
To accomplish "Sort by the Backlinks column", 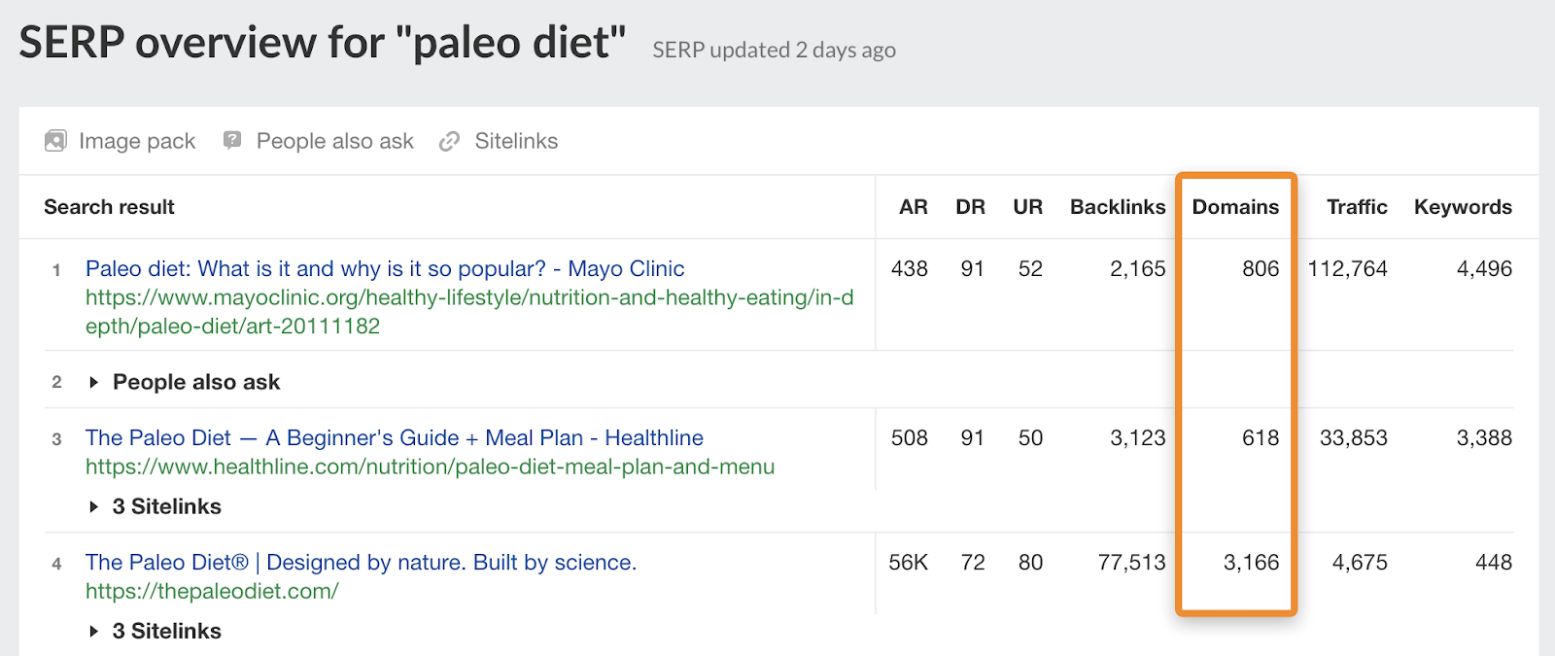I will [1118, 206].
